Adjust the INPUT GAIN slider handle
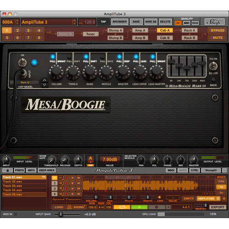The width and height of the screenshot is (229, 229). click(61, 214)
